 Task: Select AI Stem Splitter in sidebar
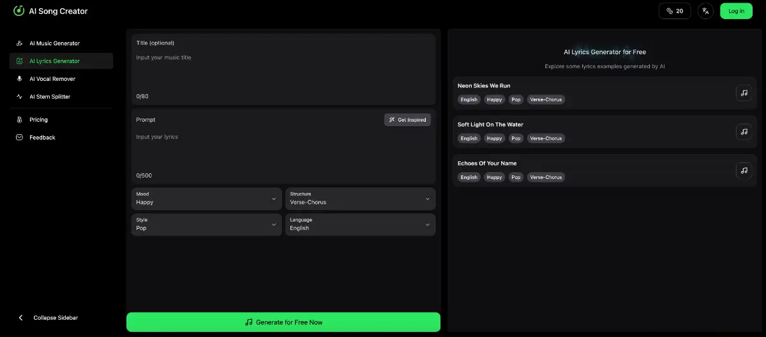click(50, 97)
